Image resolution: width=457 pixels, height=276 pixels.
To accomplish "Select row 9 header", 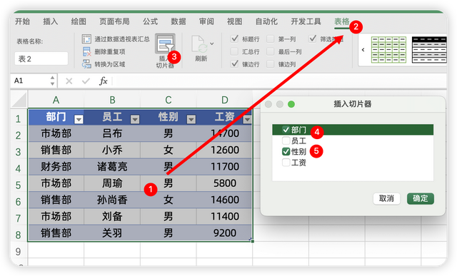I will click(x=19, y=251).
